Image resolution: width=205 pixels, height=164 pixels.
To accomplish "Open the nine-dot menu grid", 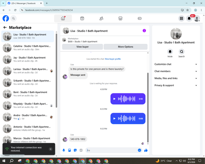I will (x=181, y=18).
